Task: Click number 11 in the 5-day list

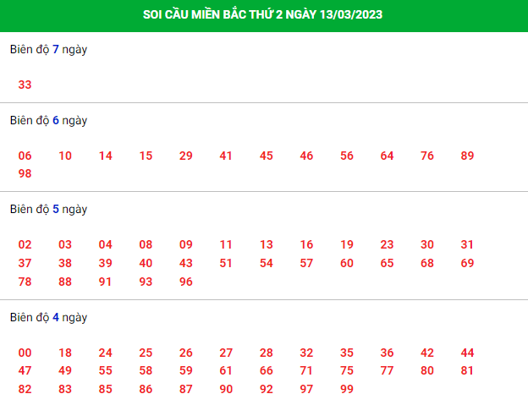Action: (x=226, y=244)
